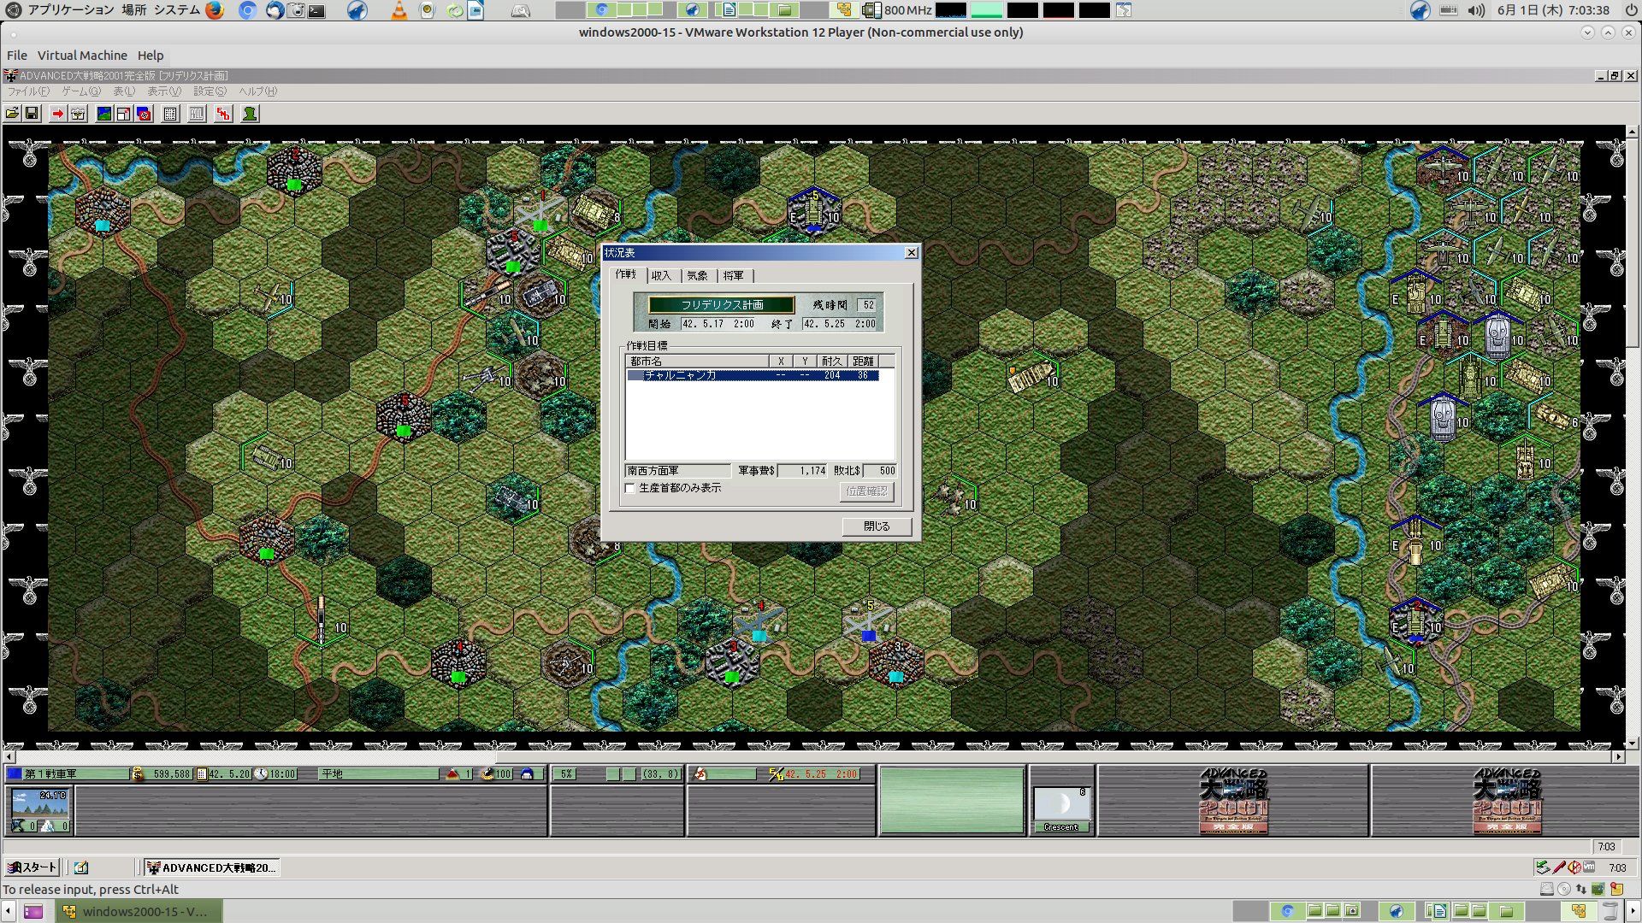Launch Firefox from the top panel
Viewport: 1642px width, 923px height.
coord(215,10)
